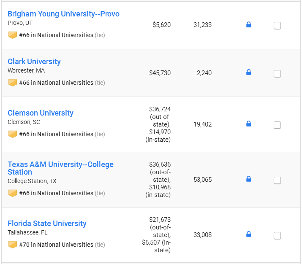Click the "Clemson, SC" location text
The width and height of the screenshot is (302, 264).
click(x=24, y=122)
